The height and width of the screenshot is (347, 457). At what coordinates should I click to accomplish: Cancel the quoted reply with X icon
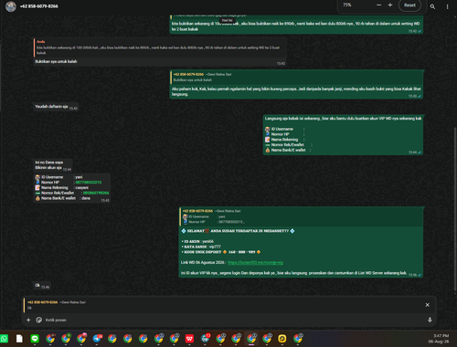[x=428, y=305]
